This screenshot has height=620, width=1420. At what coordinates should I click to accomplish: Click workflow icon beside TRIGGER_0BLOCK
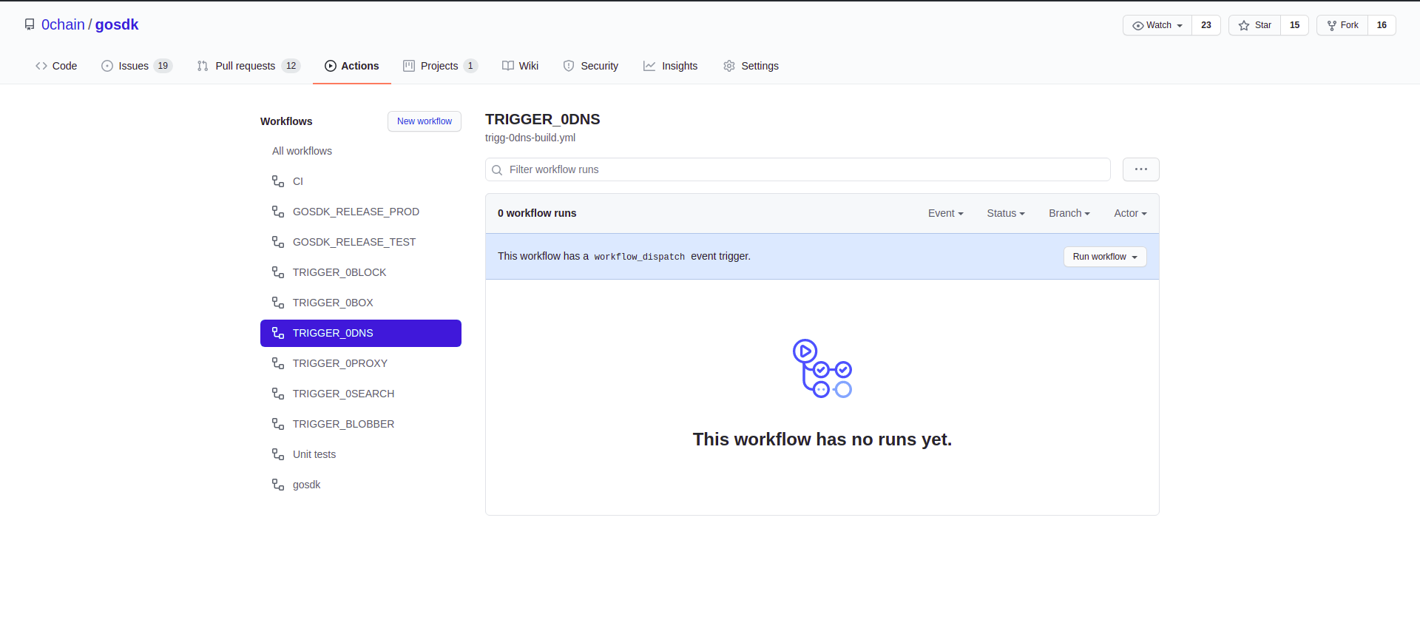pyautogui.click(x=278, y=272)
